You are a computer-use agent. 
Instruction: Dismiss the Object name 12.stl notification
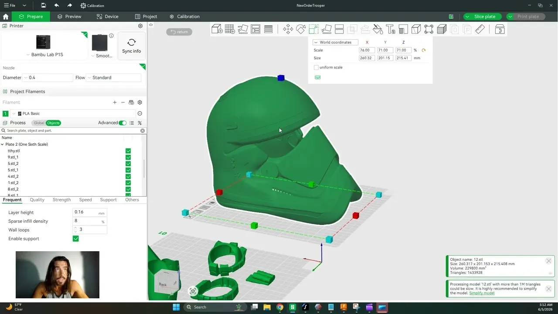tap(548, 261)
